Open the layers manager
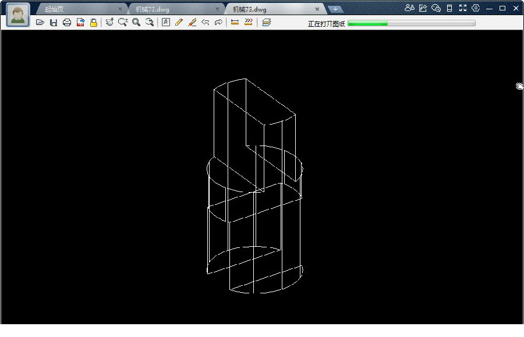Screen dimensions: 524x337 266,22
